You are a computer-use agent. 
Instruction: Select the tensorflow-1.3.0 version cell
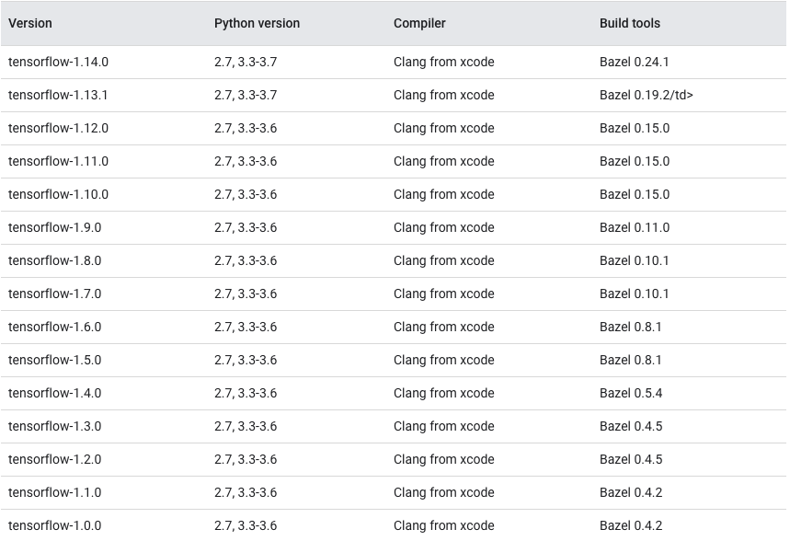[x=55, y=426]
